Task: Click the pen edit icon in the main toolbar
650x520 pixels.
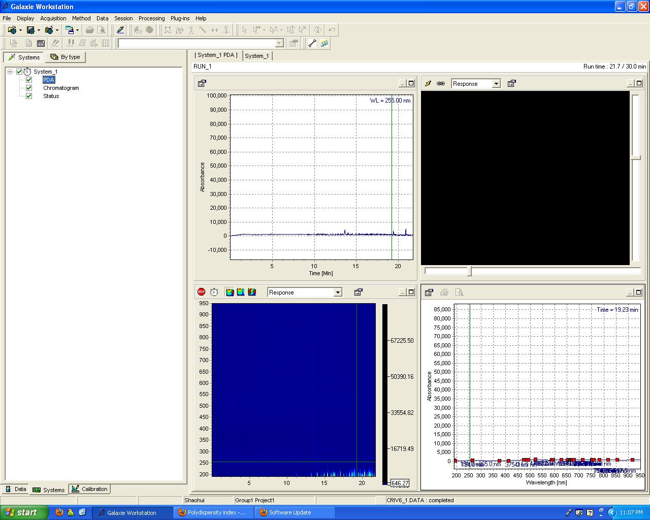Action: click(120, 30)
